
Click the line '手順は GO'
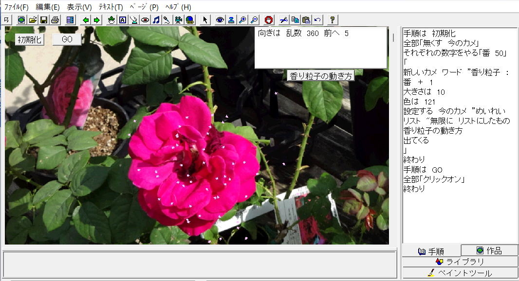tap(423, 170)
